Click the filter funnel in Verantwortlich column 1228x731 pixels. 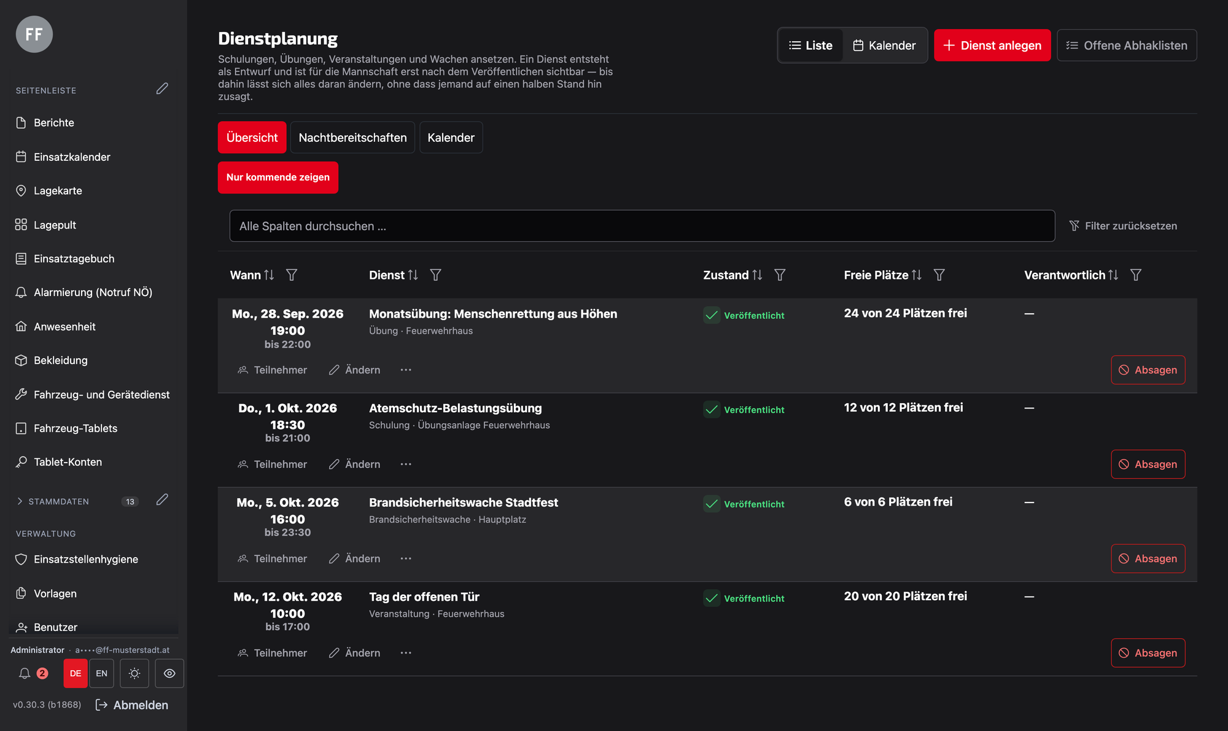(x=1136, y=275)
